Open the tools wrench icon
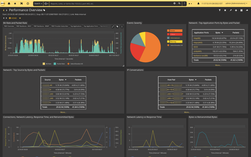The height and width of the screenshot is (157, 251). coord(21,4)
